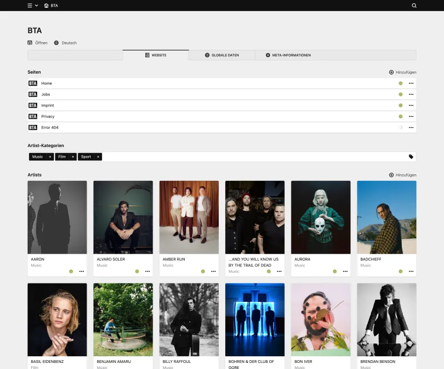Toggle the green status dot on Privacy page
Viewport: 444px width, 369px height.
(400, 116)
